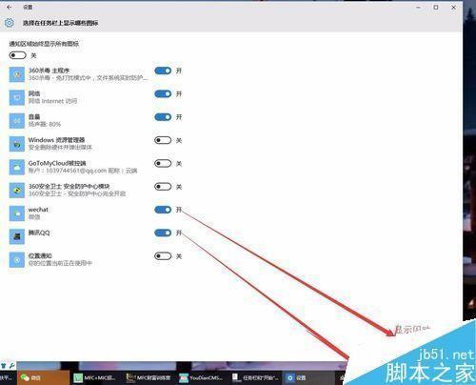The width and height of the screenshot is (476, 385).
Task: Click the Settings gear icon in header
Action: 10,23
